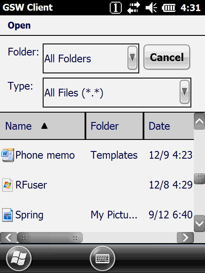This screenshot has width=205, height=273.
Task: Sort files by the Date column
Action: pyautogui.click(x=169, y=126)
